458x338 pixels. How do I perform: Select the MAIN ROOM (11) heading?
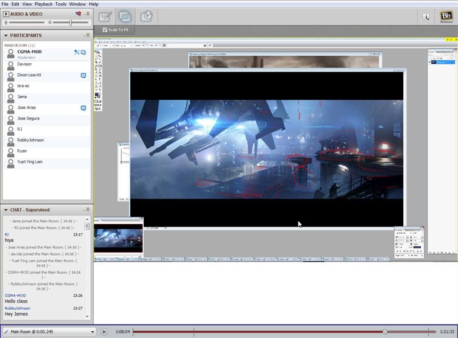point(20,45)
